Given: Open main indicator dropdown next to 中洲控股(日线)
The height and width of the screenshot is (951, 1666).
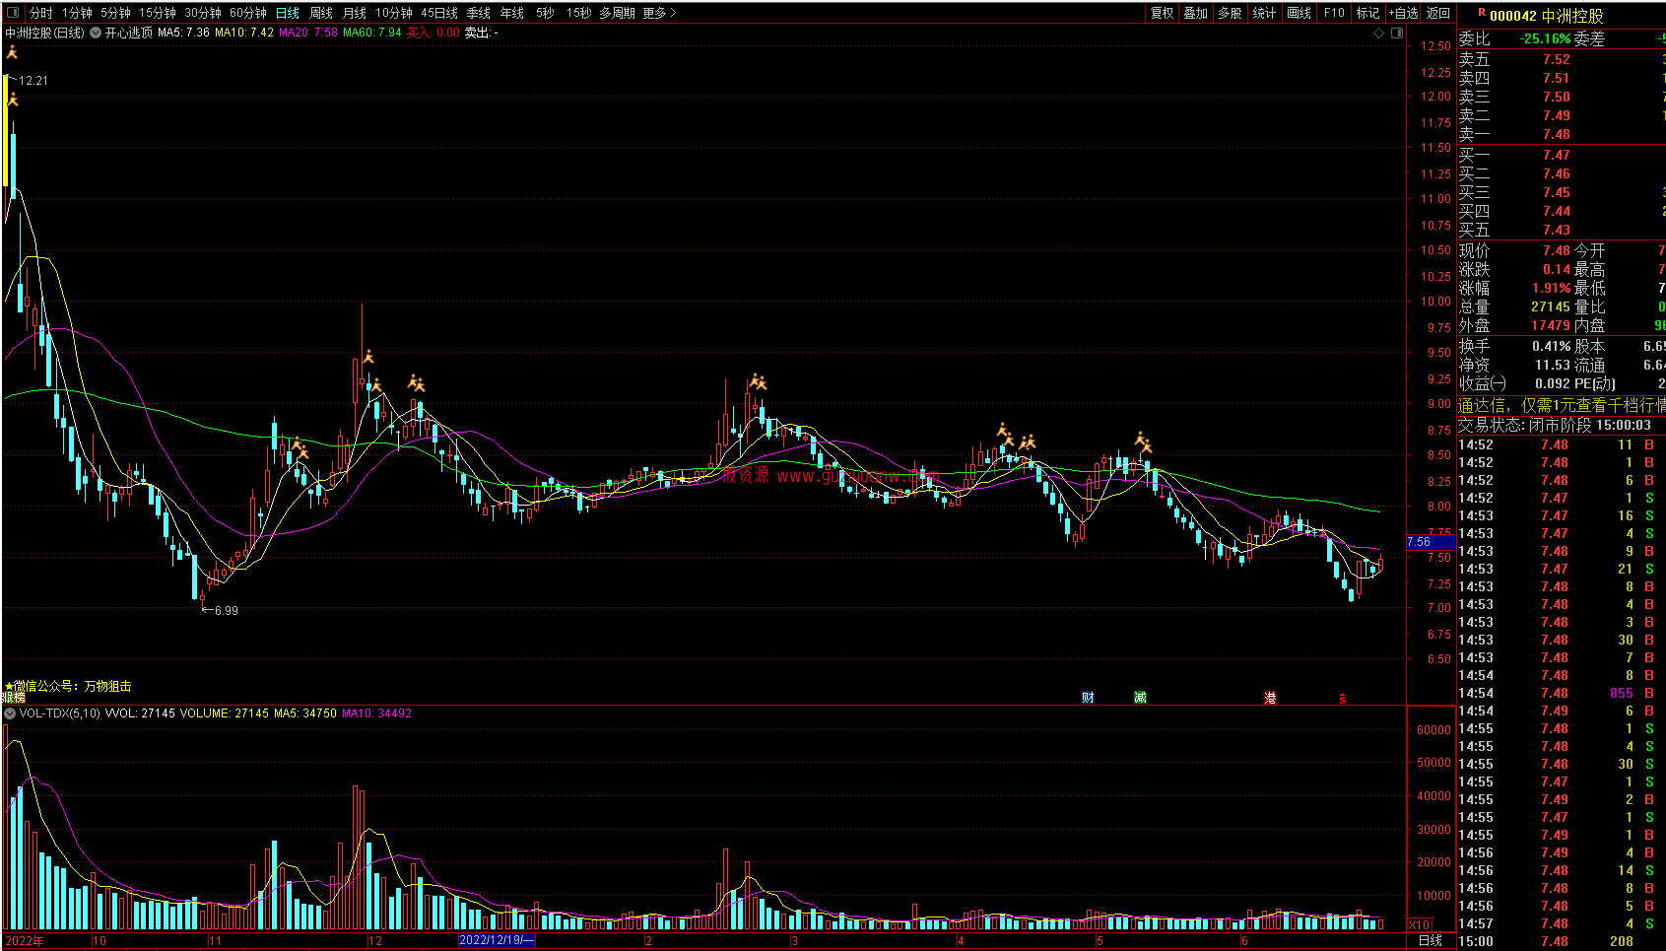Looking at the screenshot, I should pos(96,33).
